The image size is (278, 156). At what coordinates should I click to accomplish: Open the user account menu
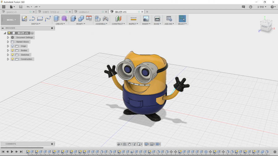tap(262, 7)
